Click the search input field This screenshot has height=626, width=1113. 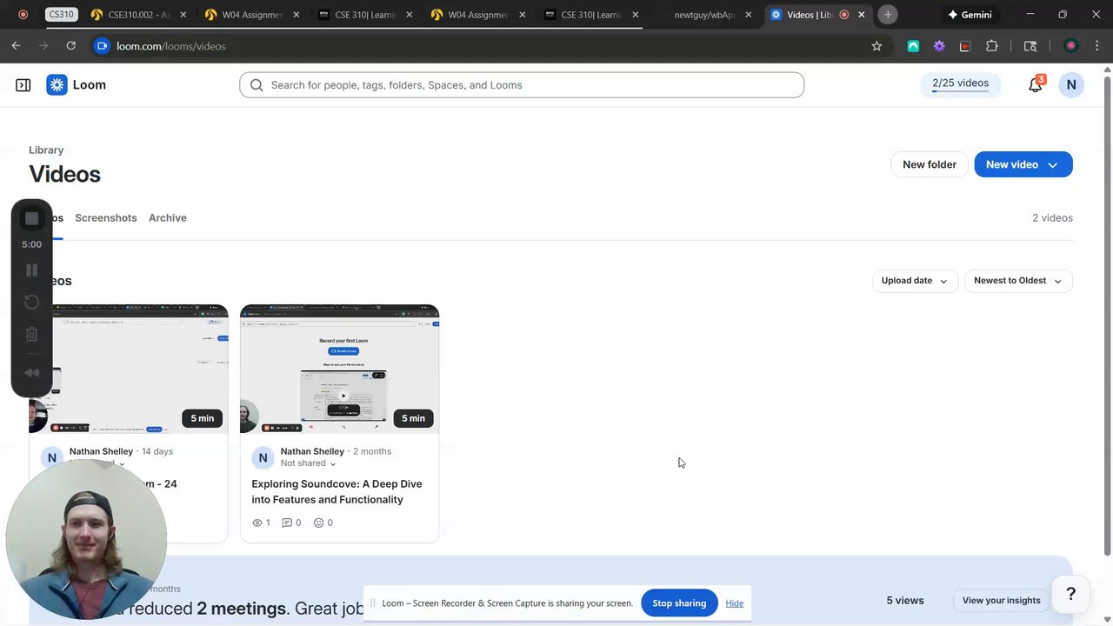click(522, 85)
